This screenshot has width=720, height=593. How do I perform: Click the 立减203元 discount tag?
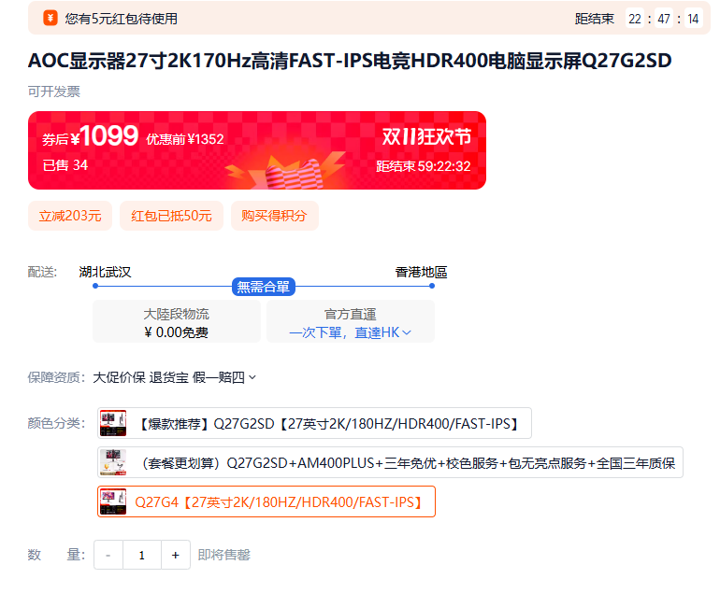(70, 216)
